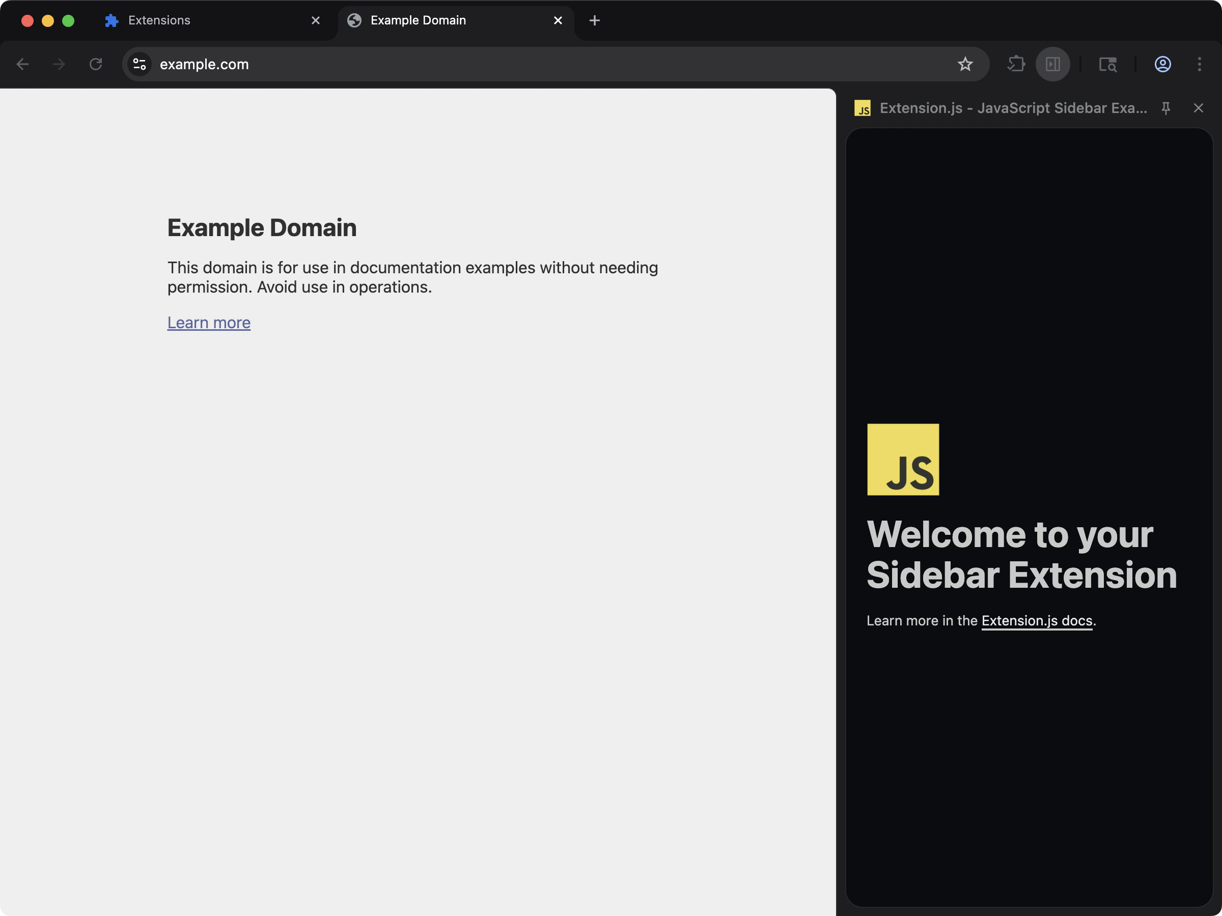The height and width of the screenshot is (916, 1222).
Task: Click the yellow JS logo in sidebar
Action: 903,460
